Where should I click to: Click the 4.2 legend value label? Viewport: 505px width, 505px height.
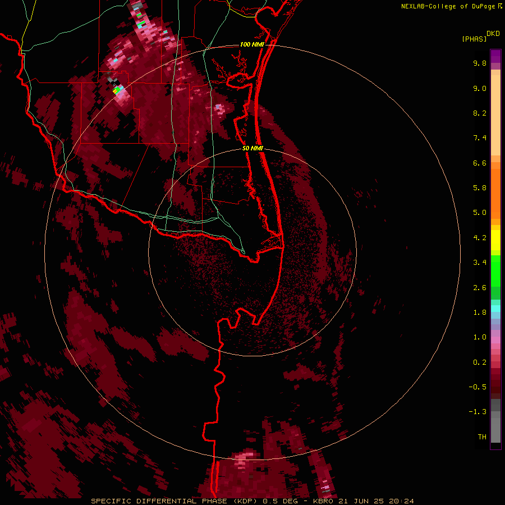tap(480, 238)
